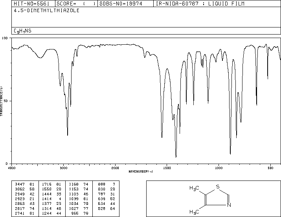This screenshot has width=281, height=217.
Task: Select peak value 1314 in the table
Action: click(47, 208)
